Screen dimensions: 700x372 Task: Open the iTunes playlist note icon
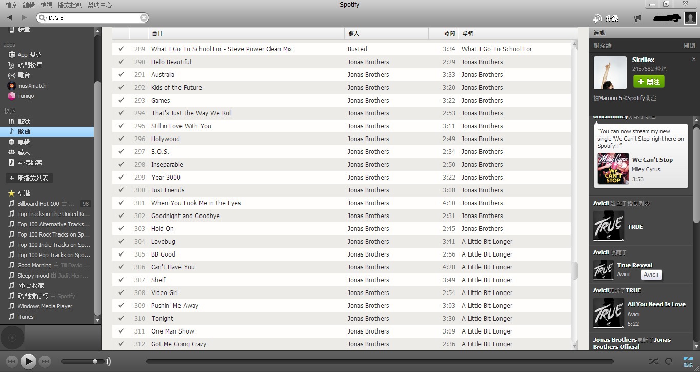click(x=12, y=317)
